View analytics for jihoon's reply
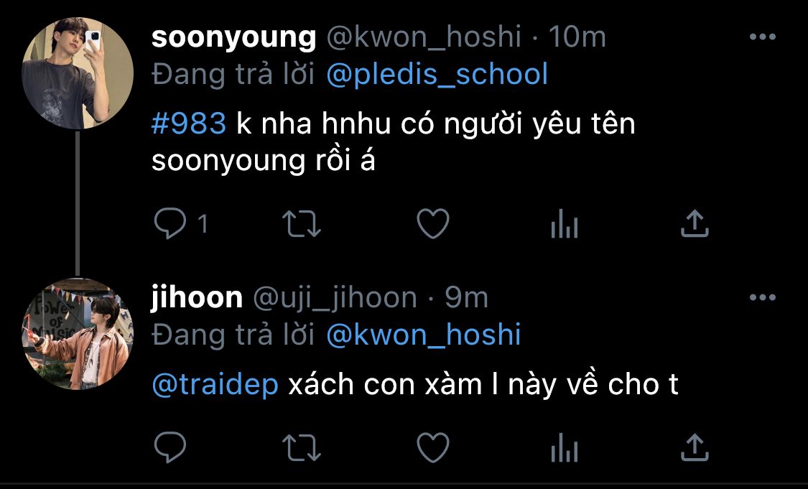 click(565, 448)
